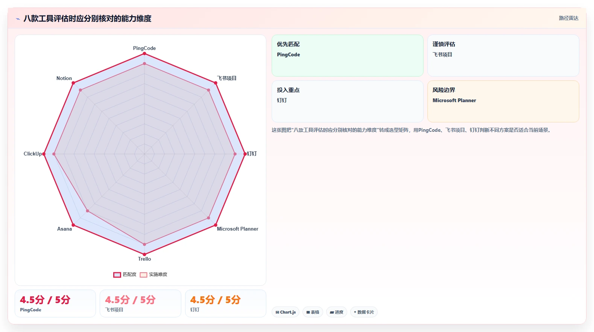Viewport: 594px width, 332px height.
Task: Click the outer Microsoft Planner data point
Action: [216, 225]
